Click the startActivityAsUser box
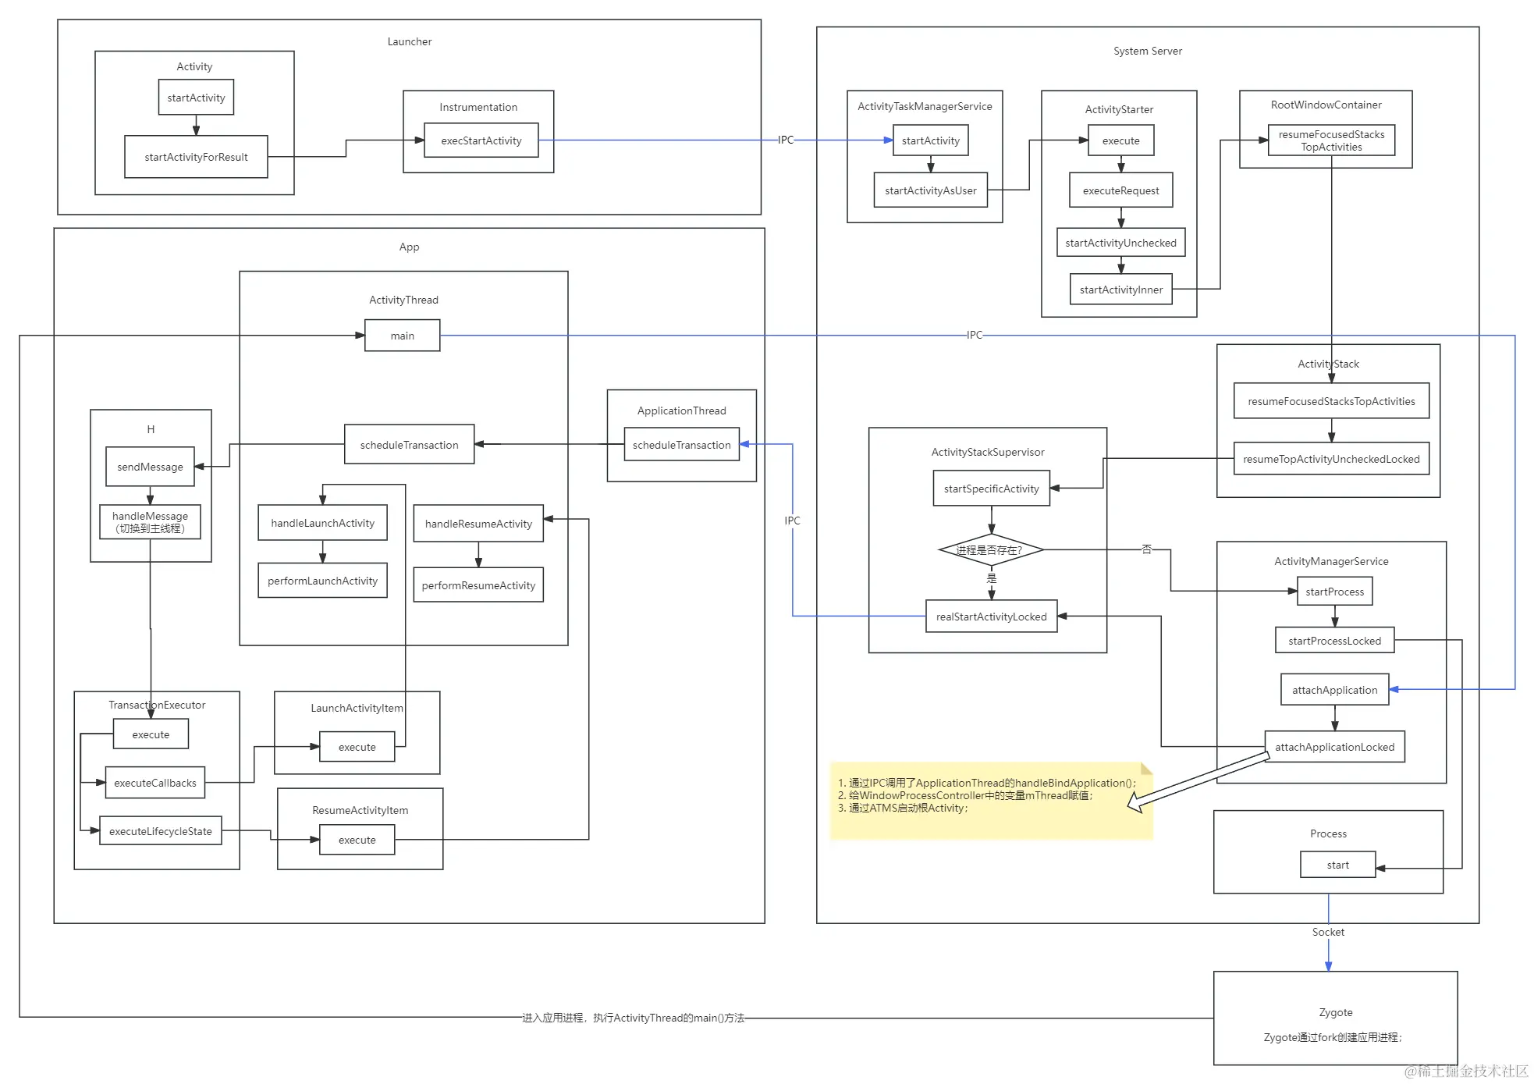The image size is (1534, 1084). tap(930, 190)
